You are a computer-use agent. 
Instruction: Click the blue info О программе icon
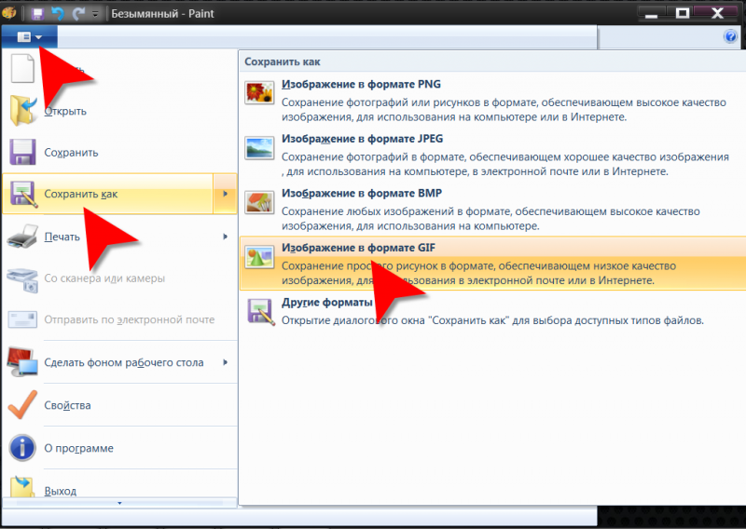coord(22,448)
